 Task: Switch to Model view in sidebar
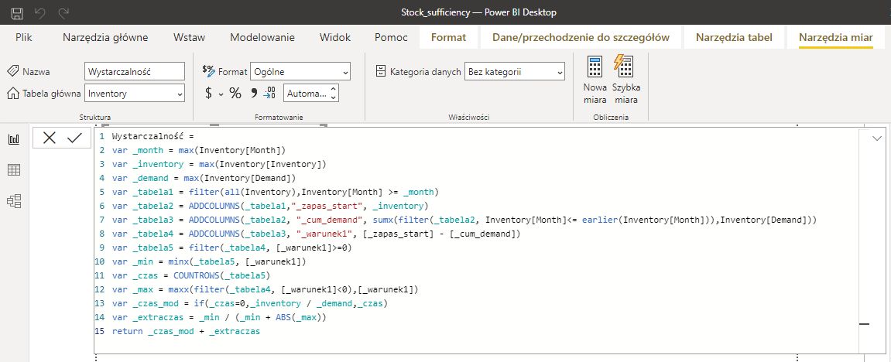tap(14, 200)
